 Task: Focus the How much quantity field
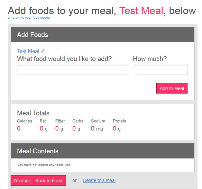(160, 70)
